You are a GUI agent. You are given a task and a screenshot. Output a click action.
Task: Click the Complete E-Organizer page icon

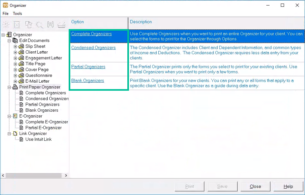coord(21,122)
